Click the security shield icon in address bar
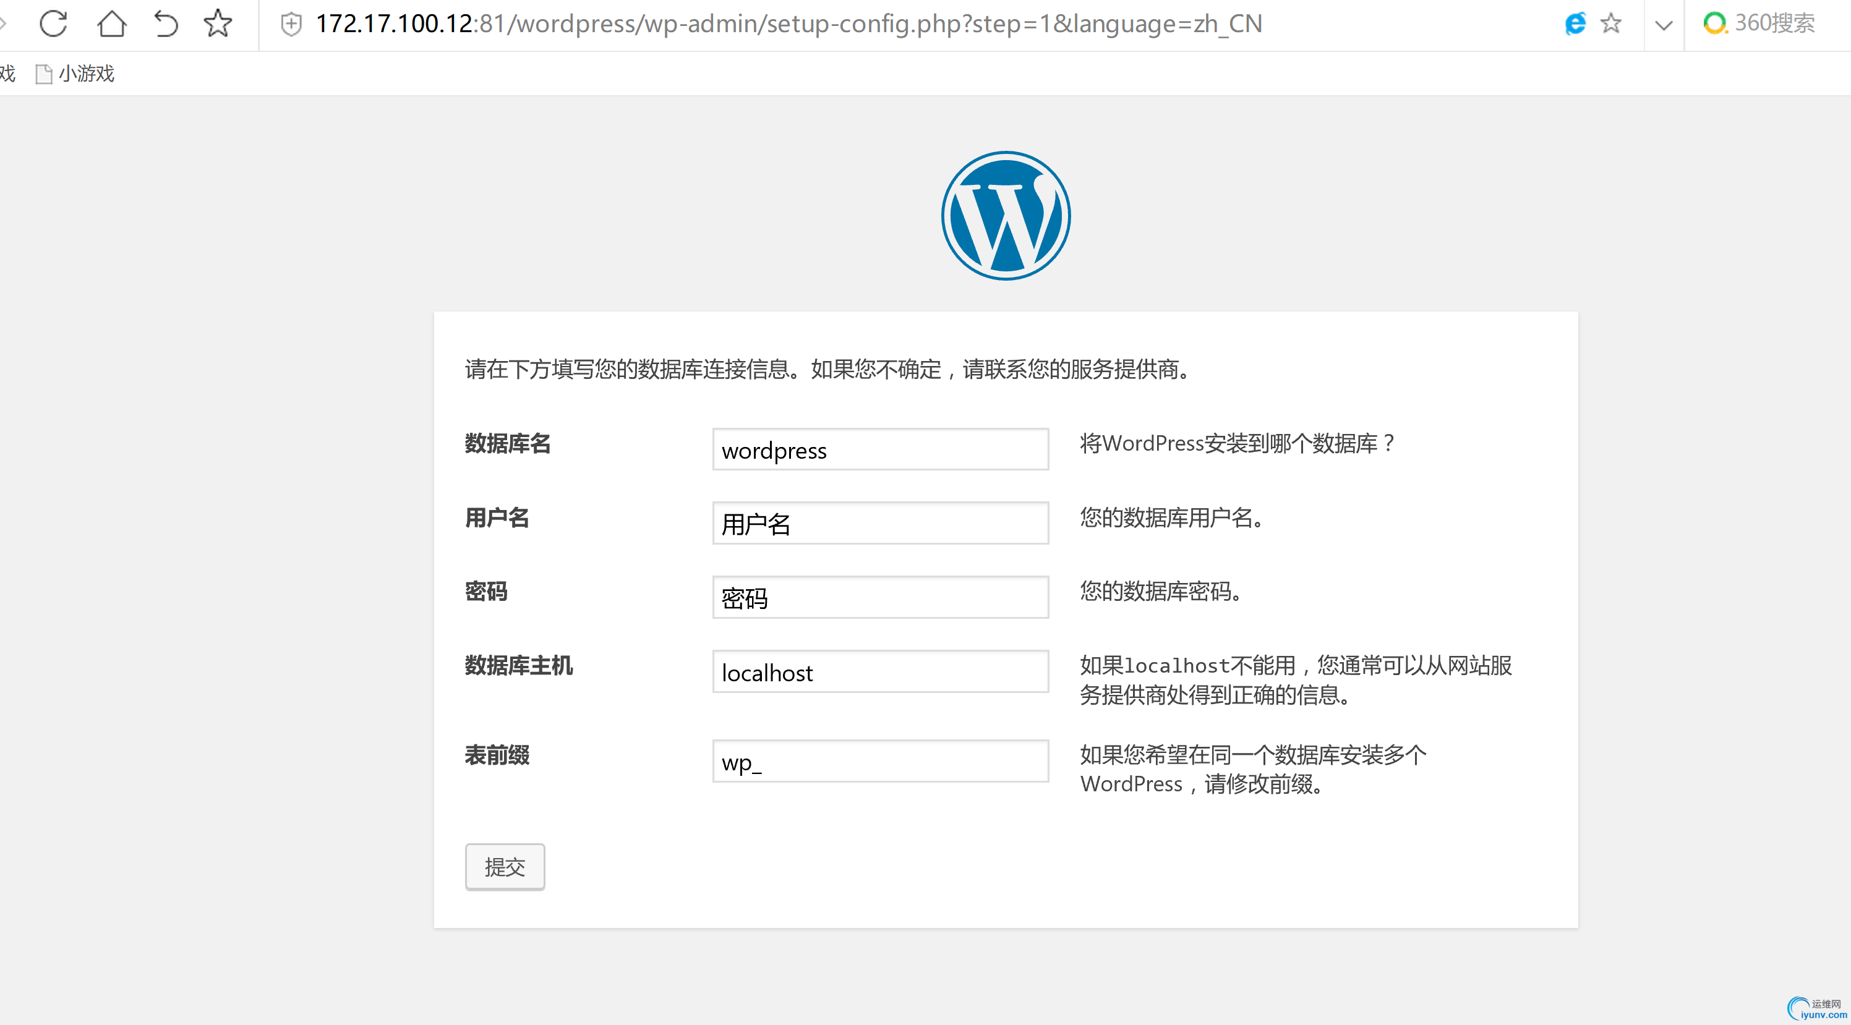 [x=291, y=25]
